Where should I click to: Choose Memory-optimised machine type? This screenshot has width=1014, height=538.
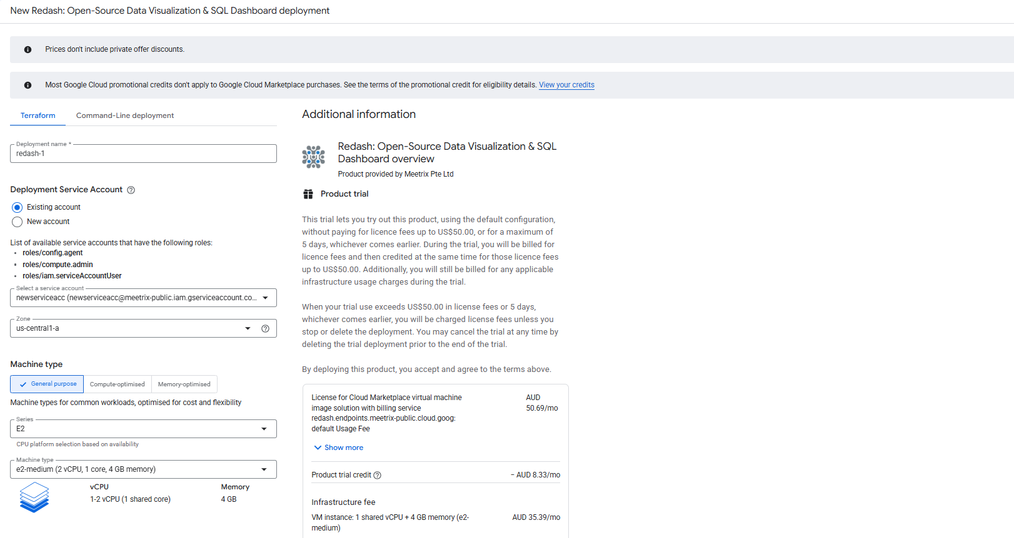click(184, 384)
